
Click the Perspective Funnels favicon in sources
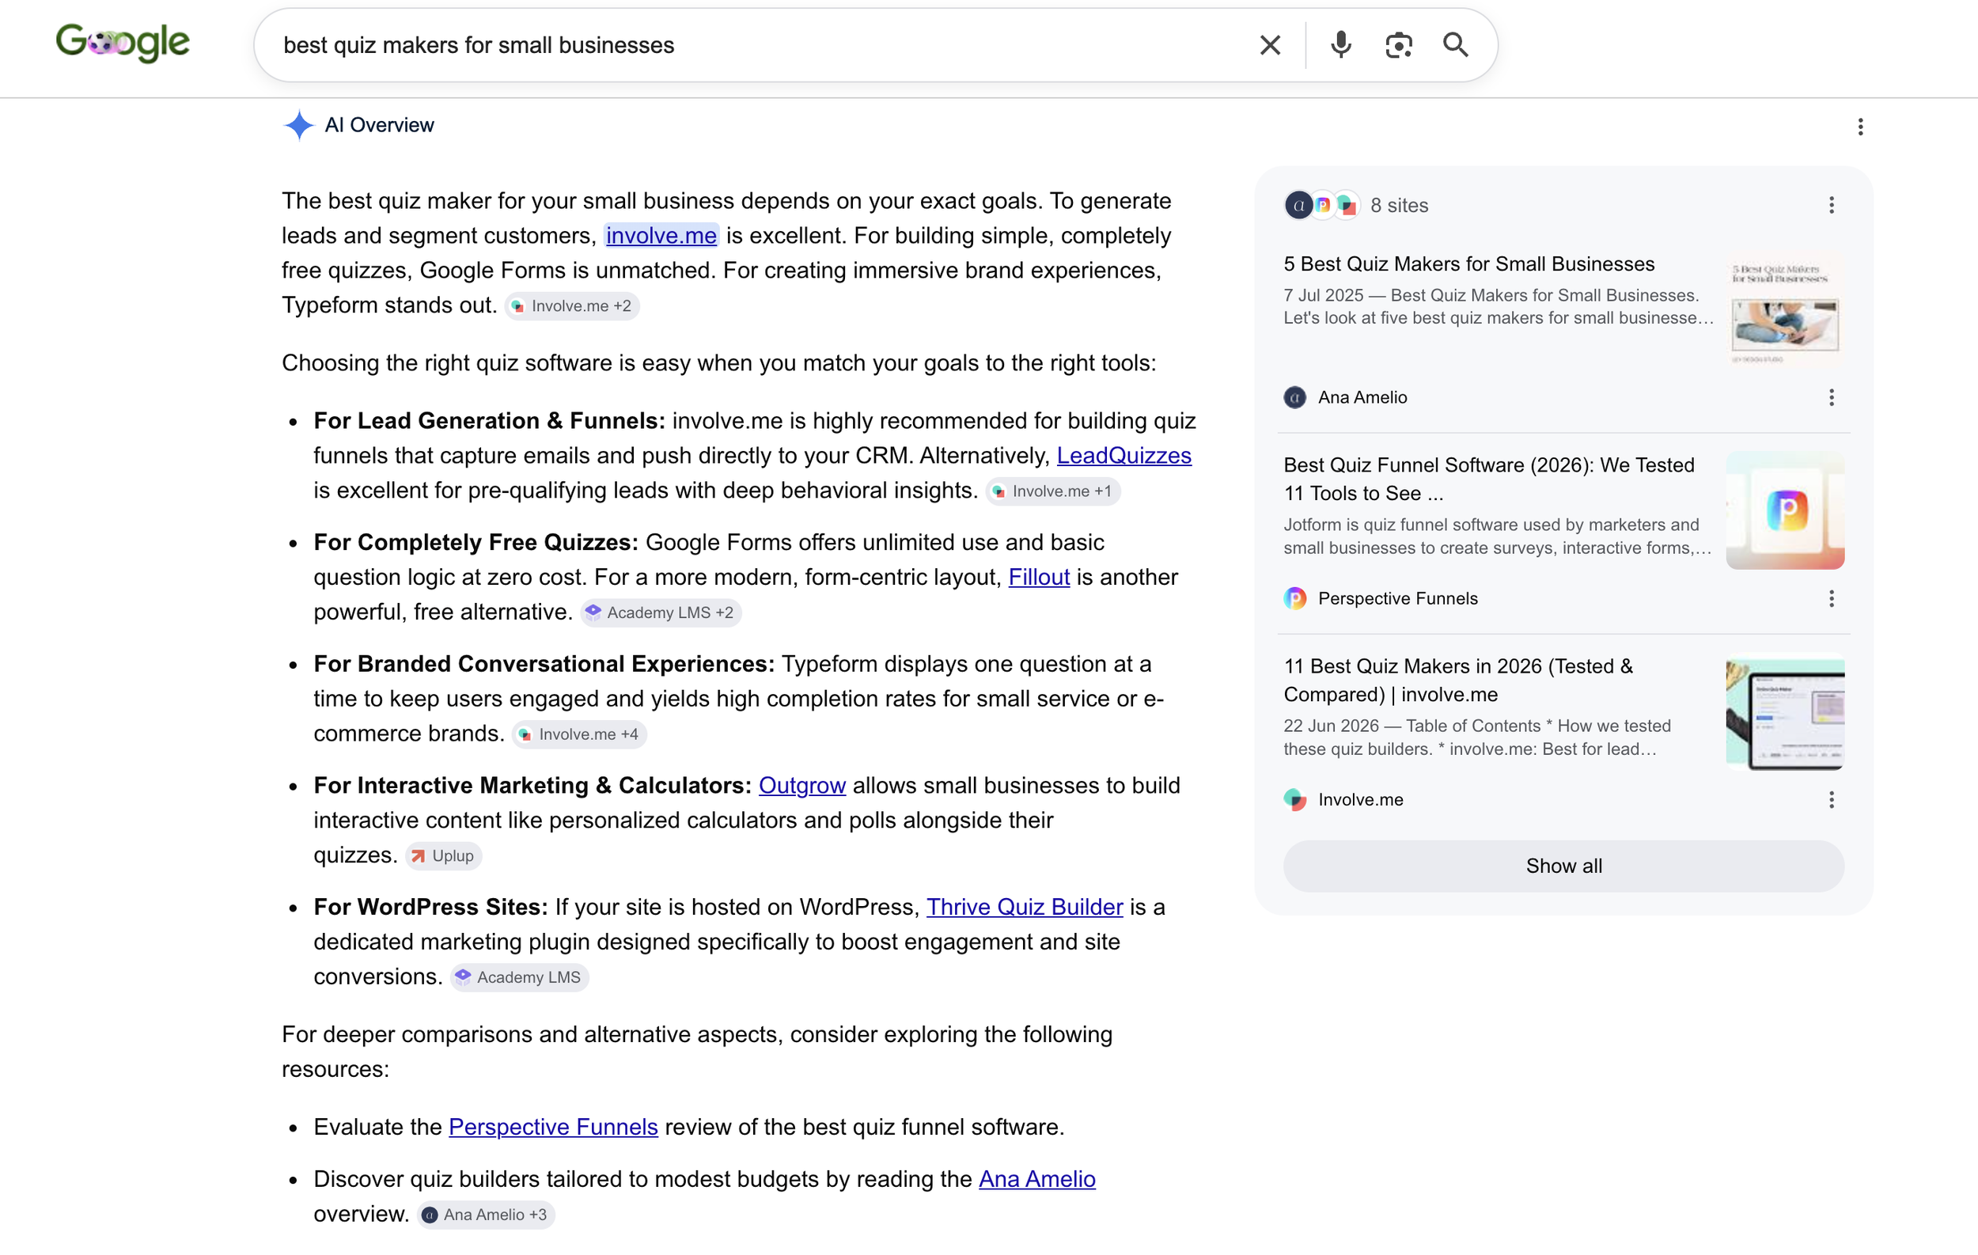point(1294,599)
